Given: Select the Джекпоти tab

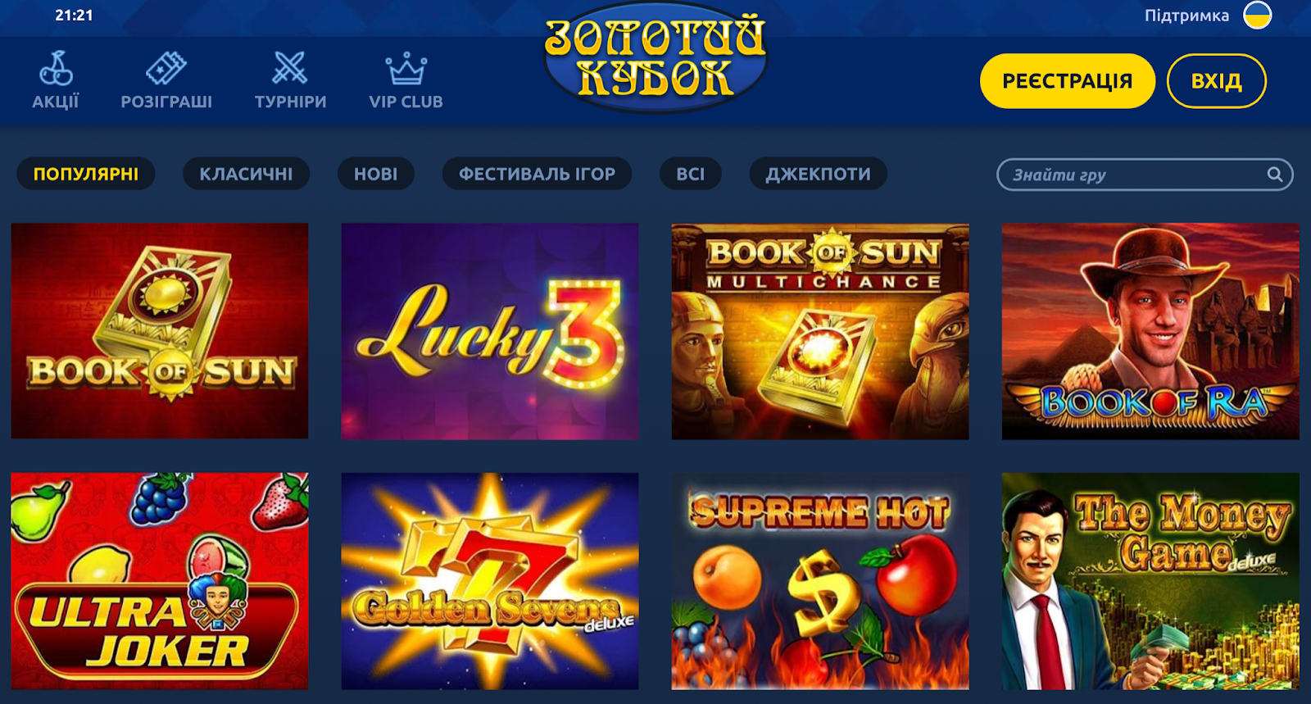Looking at the screenshot, I should tap(818, 174).
